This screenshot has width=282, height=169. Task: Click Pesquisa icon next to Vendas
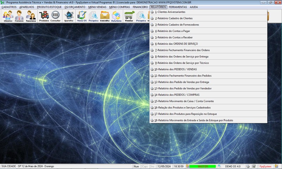tap(141, 16)
